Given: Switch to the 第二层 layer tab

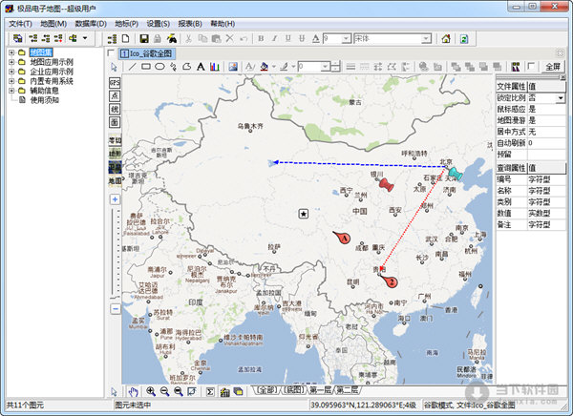Looking at the screenshot, I should [348, 390].
